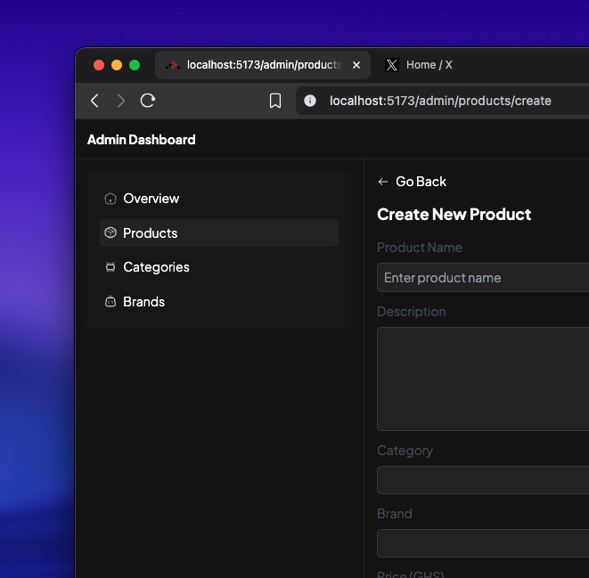
Task: Click the Category field label
Action: tap(405, 451)
